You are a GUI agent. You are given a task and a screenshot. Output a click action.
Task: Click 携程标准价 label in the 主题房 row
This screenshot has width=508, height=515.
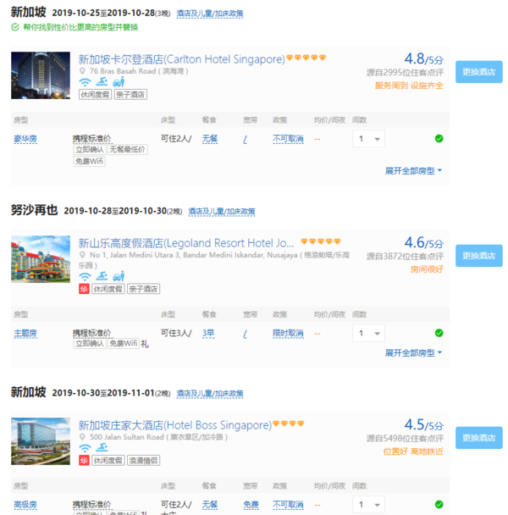tap(92, 334)
